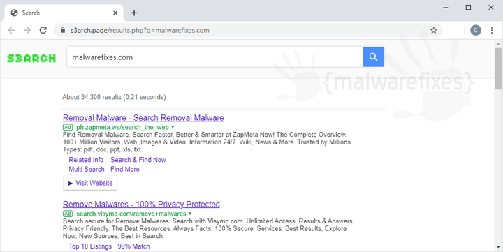The width and height of the screenshot is (503, 252).
Task: Click the Visit Website button
Action: tap(90, 183)
